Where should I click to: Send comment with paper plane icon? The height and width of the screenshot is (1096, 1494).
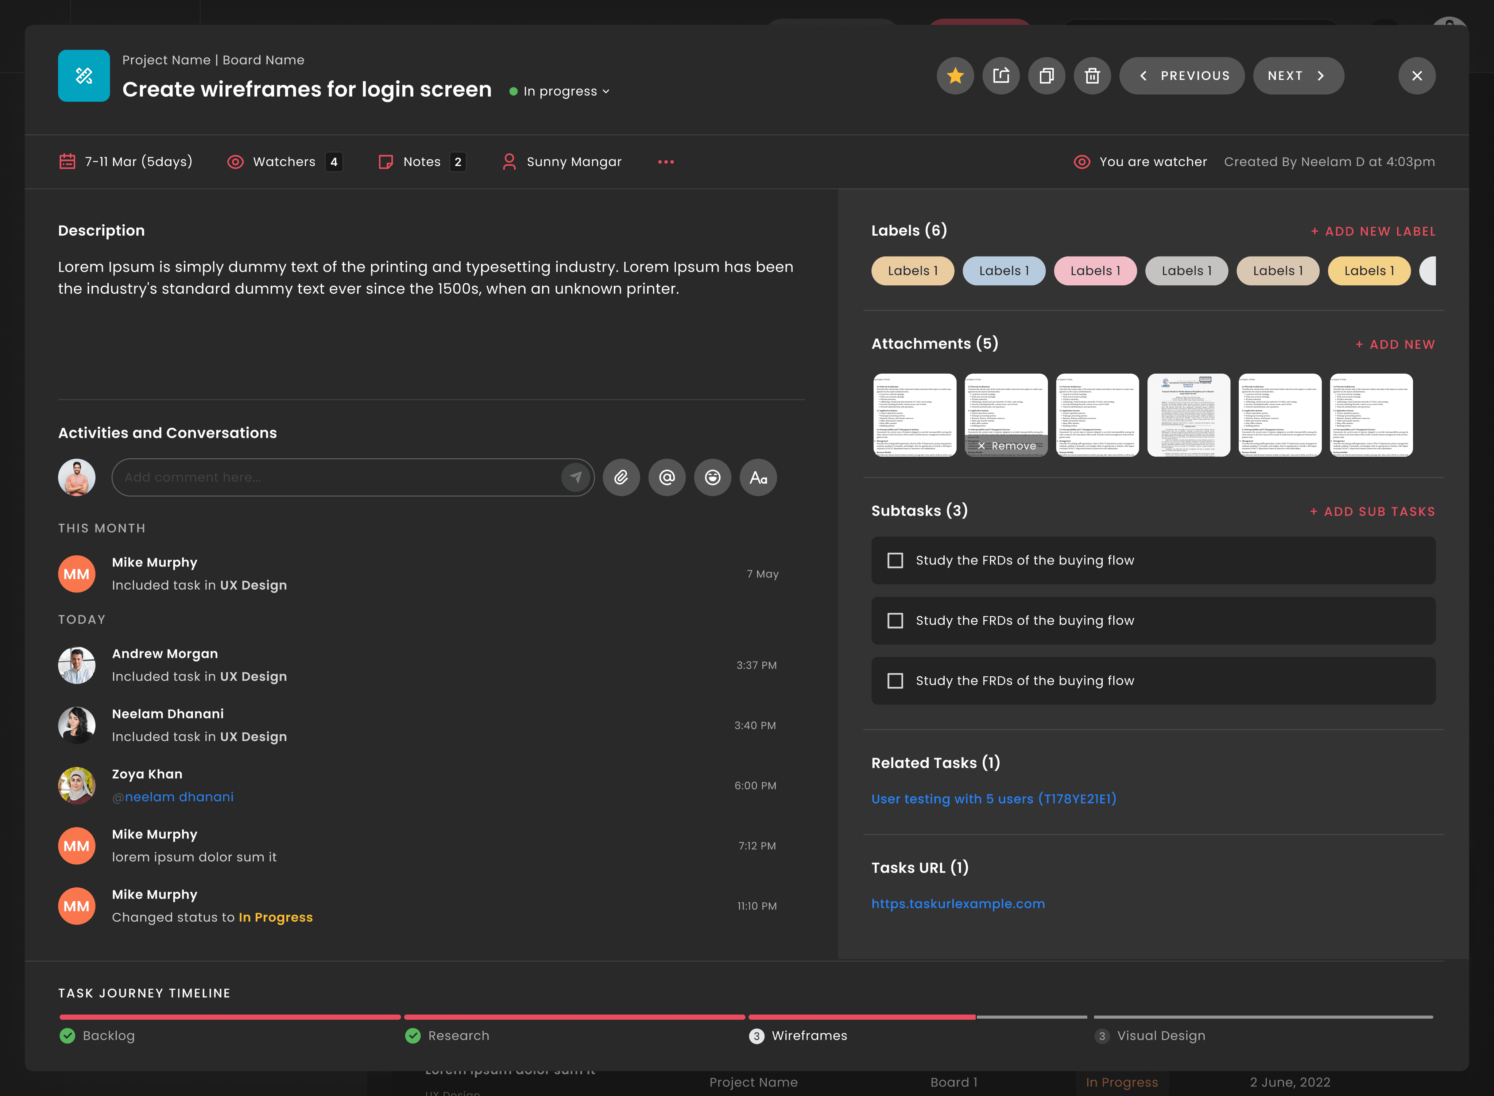(x=576, y=477)
